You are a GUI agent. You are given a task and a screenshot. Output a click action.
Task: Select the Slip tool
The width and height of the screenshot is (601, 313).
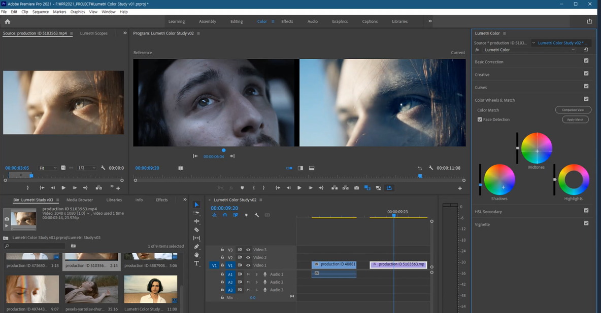tap(196, 238)
